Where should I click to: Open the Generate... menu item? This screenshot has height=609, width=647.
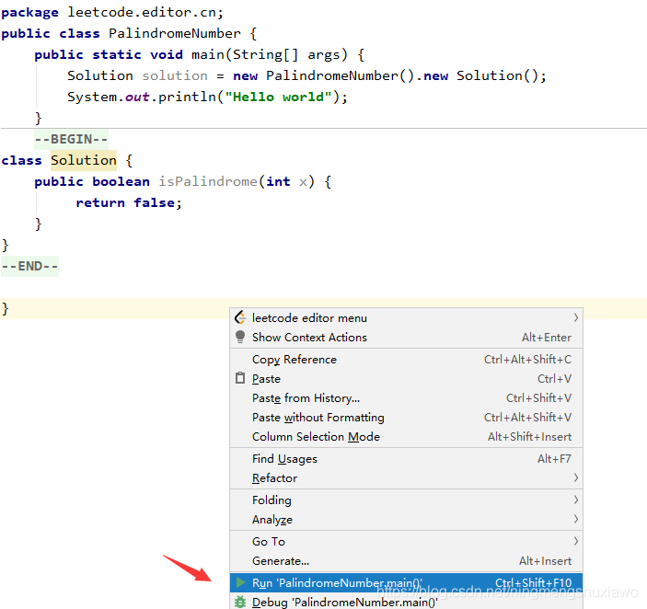pyautogui.click(x=281, y=561)
